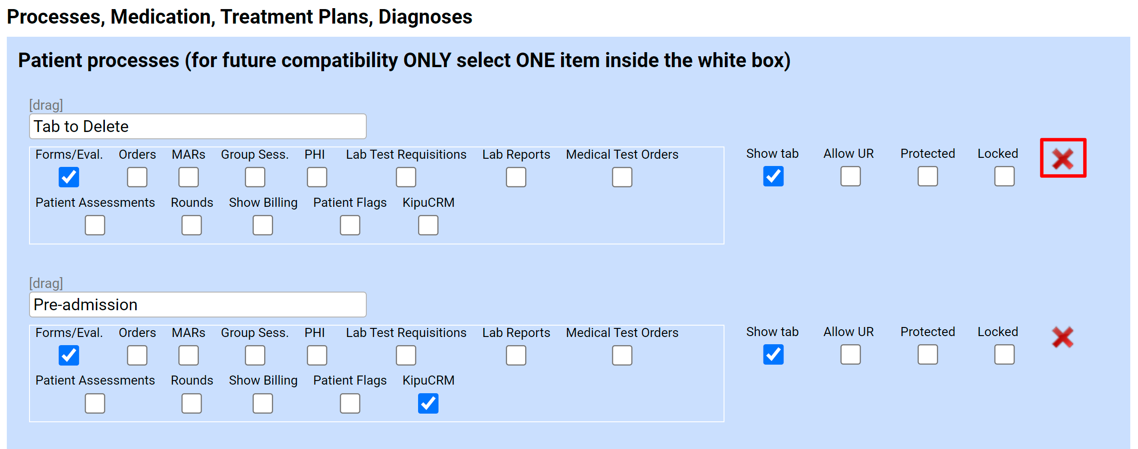
Task: Uncheck KipuCRM for Pre-admission
Action: pyautogui.click(x=427, y=403)
